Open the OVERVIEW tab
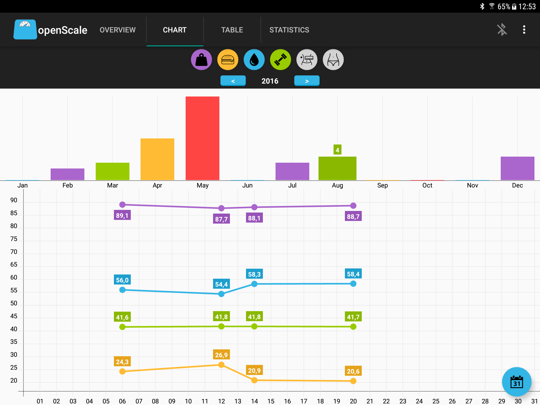Viewport: 540px width, 405px height. (x=118, y=30)
